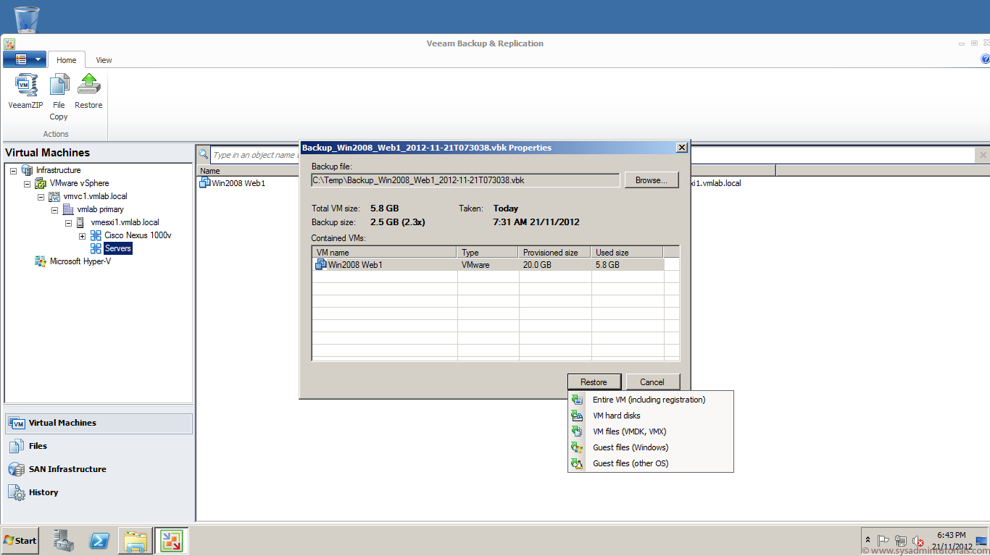Screen dimensions: 990x556
Task: Open the help icon in ribbon
Action: (x=985, y=59)
